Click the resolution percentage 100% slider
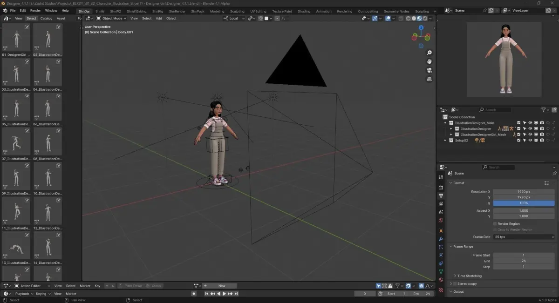The height and width of the screenshot is (303, 559). coord(524,203)
